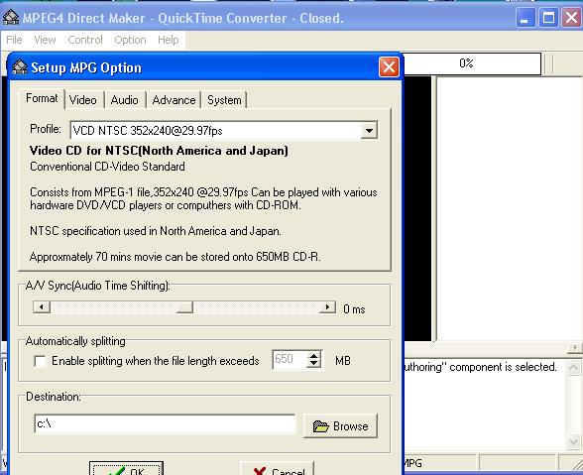Confirm settings with the OK button
The height and width of the screenshot is (475, 583).
126,469
